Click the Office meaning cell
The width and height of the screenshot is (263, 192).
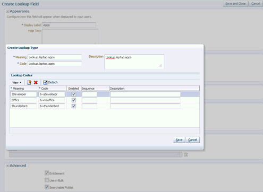point(23,100)
